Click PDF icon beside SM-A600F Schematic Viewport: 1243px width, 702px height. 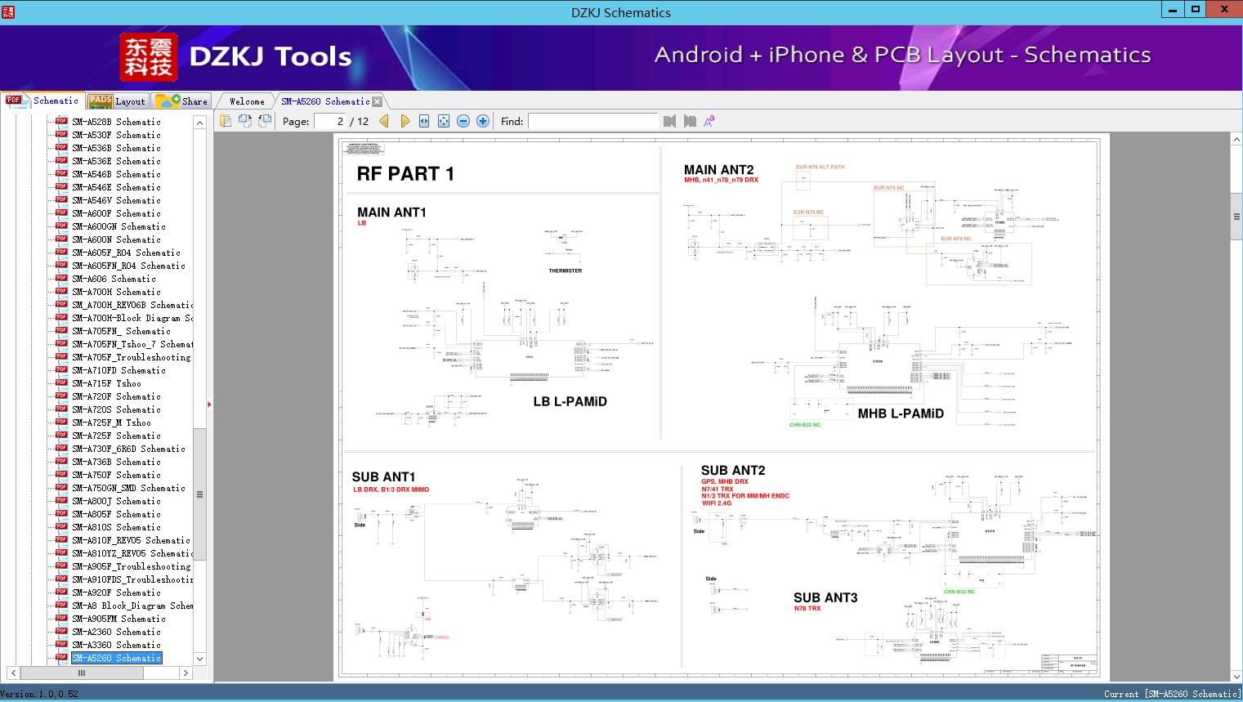(x=61, y=212)
